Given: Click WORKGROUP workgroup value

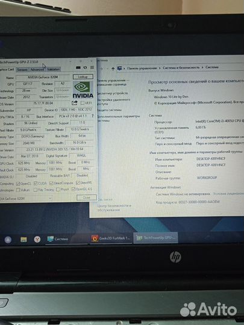Looking at the screenshot, I should pos(207,178).
